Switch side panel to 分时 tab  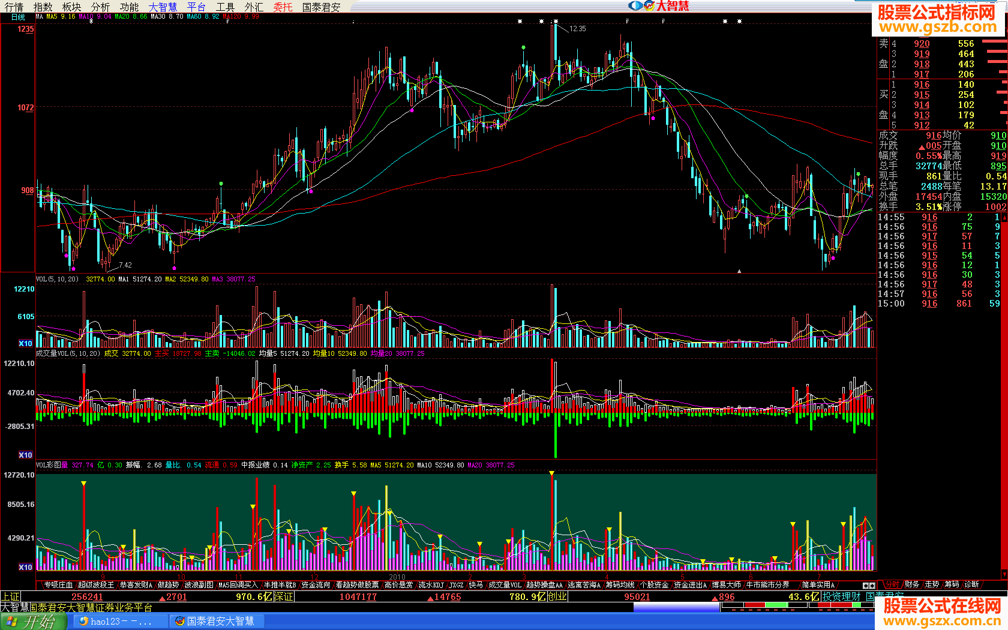coord(892,584)
